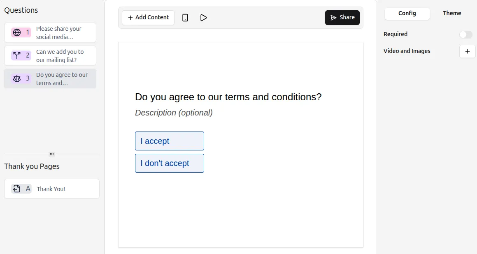The width and height of the screenshot is (477, 254).
Task: Click the legal scales icon on question 3
Action: click(x=17, y=78)
